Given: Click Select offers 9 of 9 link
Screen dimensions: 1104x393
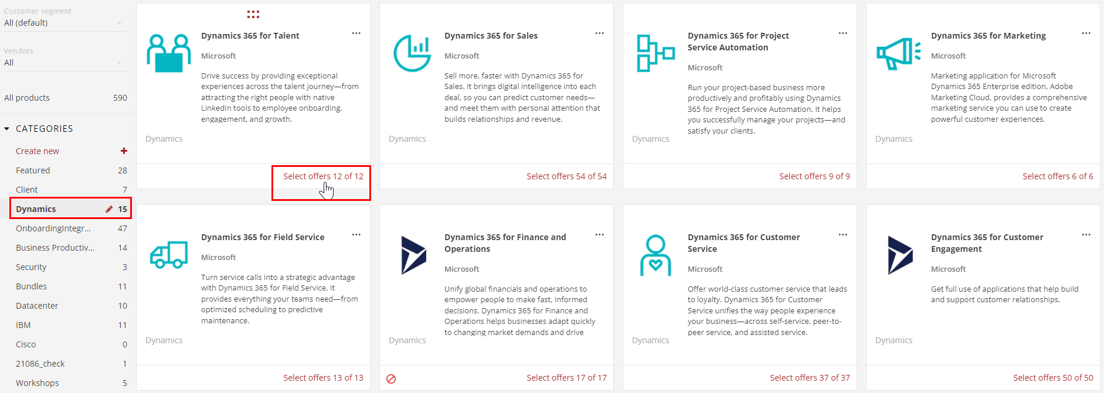Looking at the screenshot, I should 814,176.
